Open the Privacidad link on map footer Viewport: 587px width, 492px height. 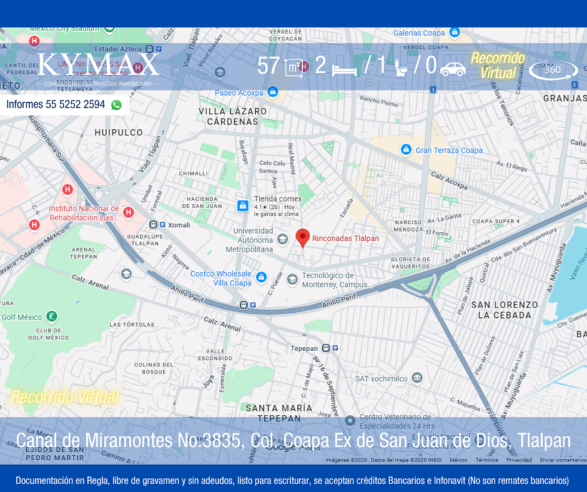519,460
